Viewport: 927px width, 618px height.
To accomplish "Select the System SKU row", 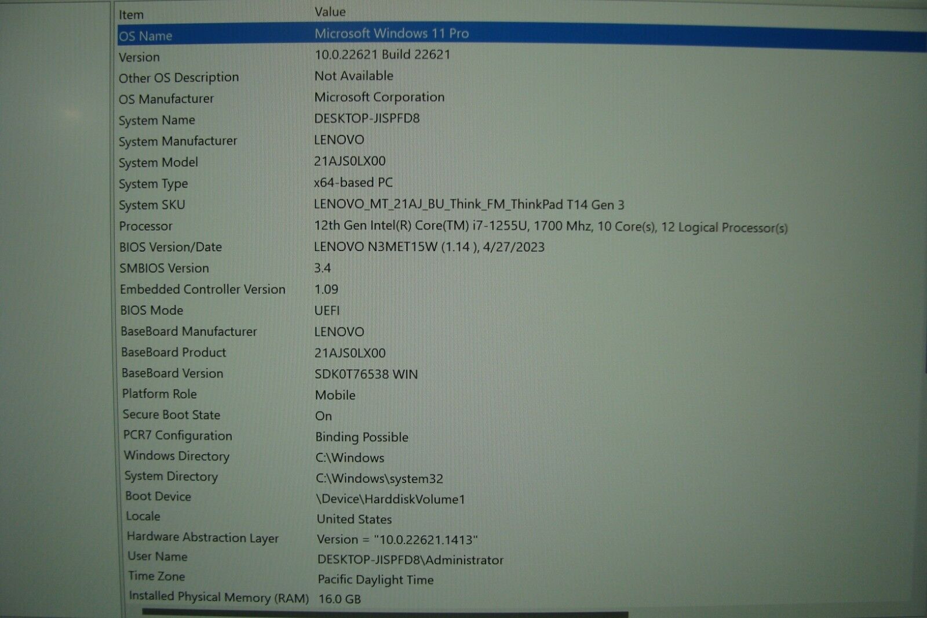I will coord(152,205).
